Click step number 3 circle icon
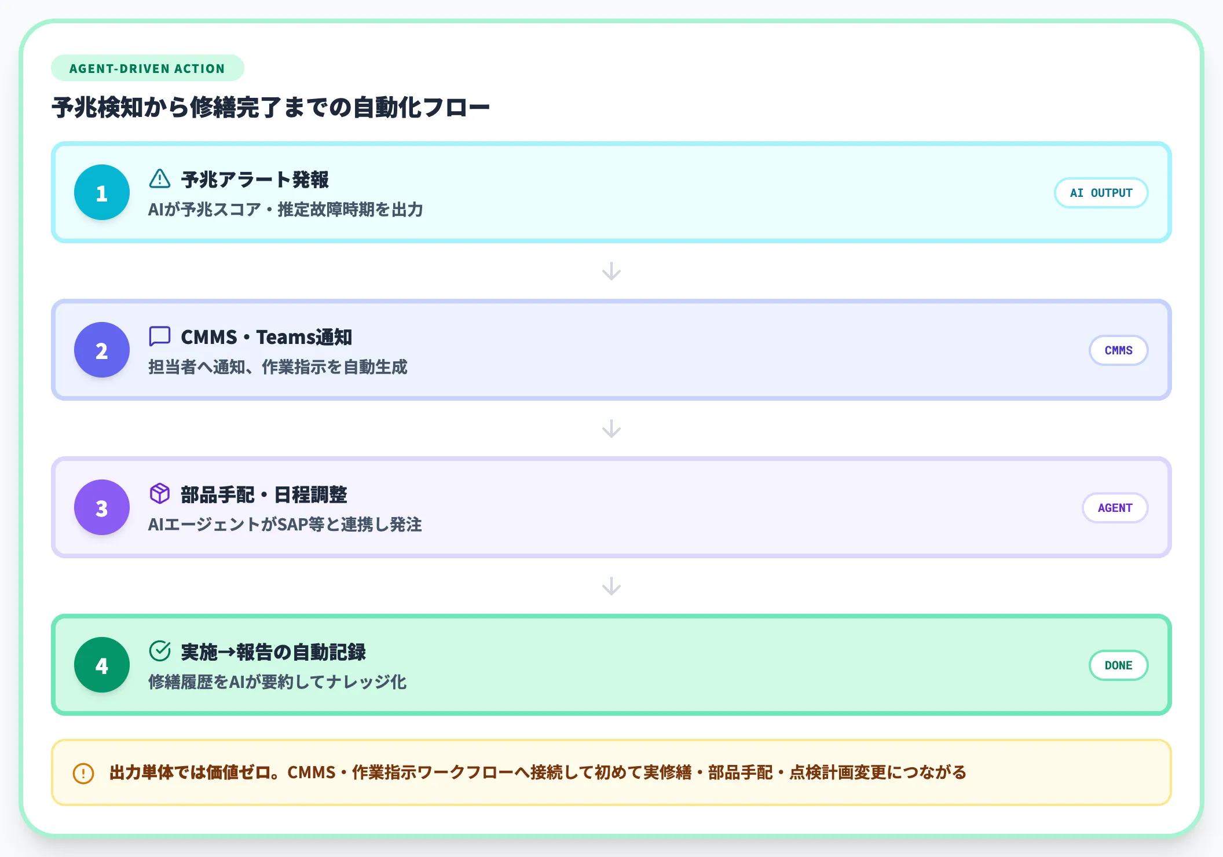The width and height of the screenshot is (1223, 857). pos(101,507)
